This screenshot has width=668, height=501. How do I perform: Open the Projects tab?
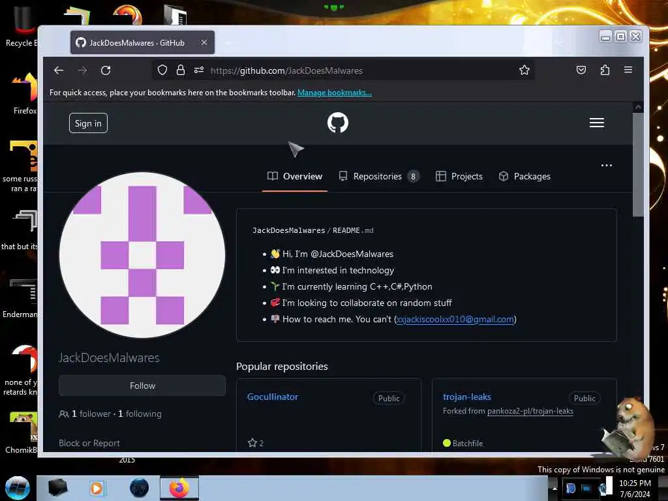pyautogui.click(x=459, y=176)
